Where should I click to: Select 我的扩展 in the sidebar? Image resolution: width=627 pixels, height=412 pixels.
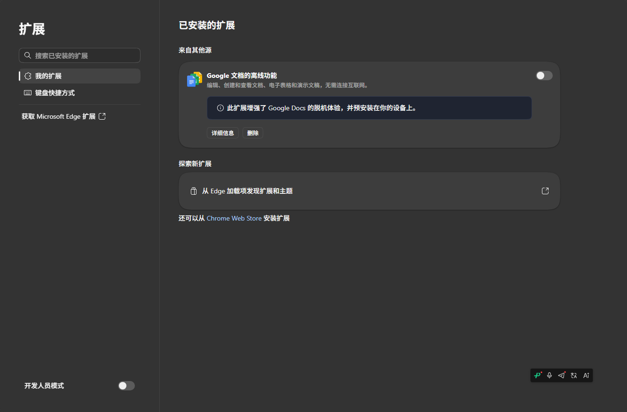click(x=80, y=76)
